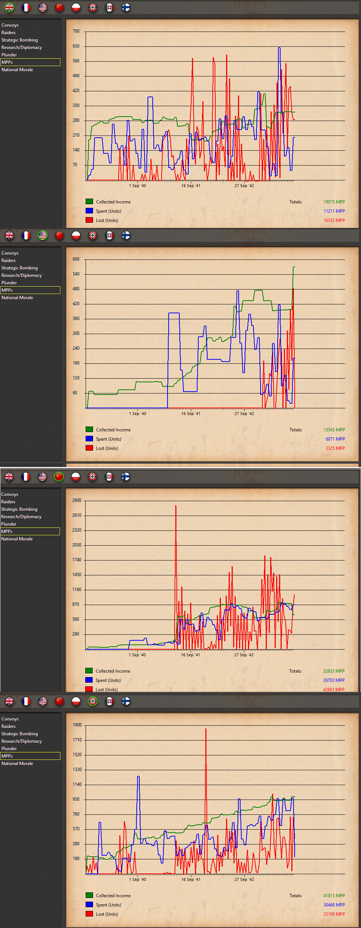This screenshot has height=928, width=361.
Task: Pick the France flag in the bottom (Germany-selected) panel
Action: coord(26,701)
